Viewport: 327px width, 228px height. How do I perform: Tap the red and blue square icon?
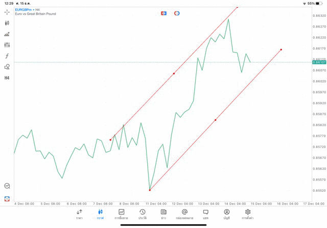[x=7, y=198]
